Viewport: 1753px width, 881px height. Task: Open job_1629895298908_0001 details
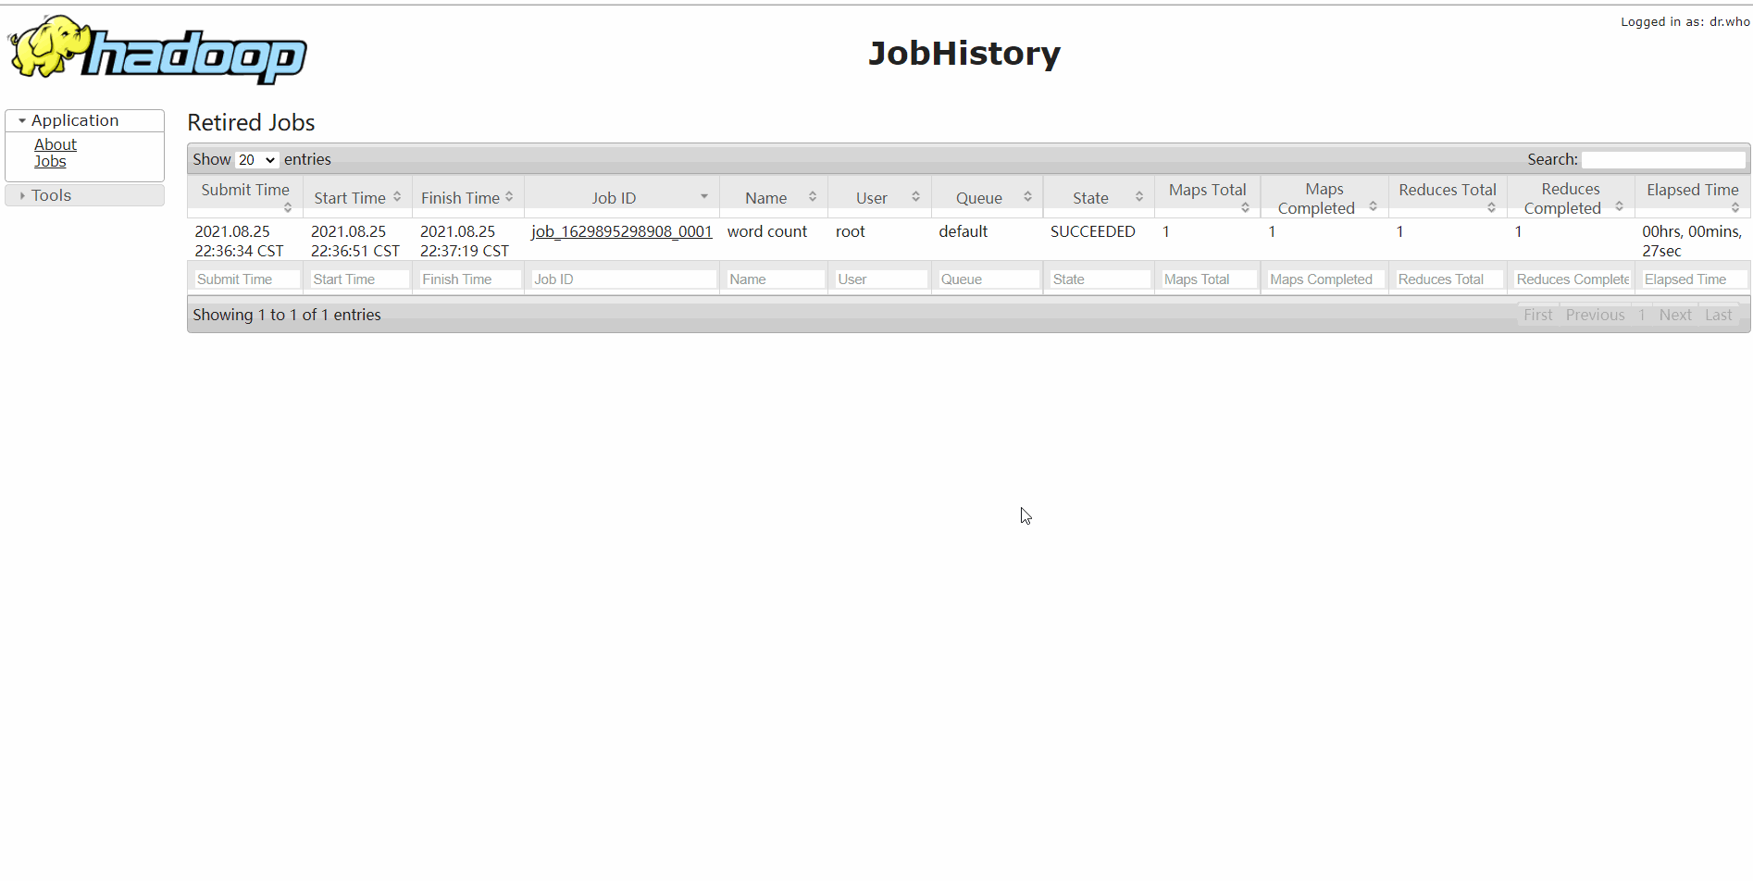click(622, 231)
